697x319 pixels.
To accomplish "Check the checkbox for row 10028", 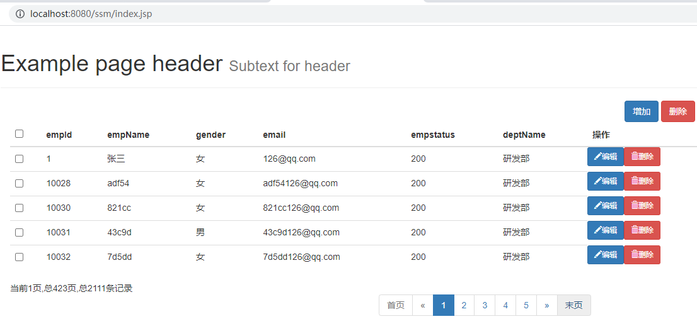I will pos(19,183).
